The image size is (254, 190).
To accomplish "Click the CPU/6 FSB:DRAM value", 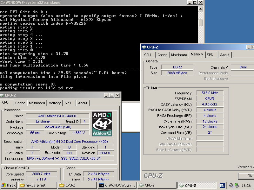I will tap(210, 98).
